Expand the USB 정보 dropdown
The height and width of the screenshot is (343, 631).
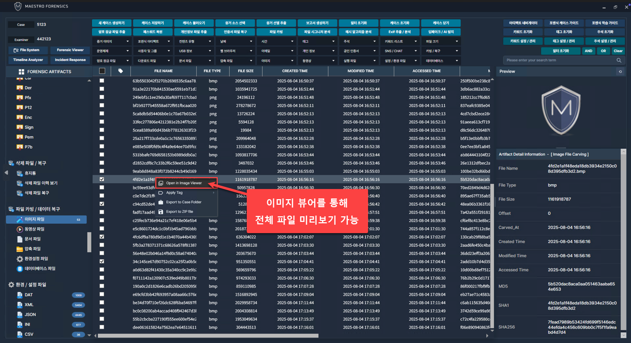pos(194,51)
